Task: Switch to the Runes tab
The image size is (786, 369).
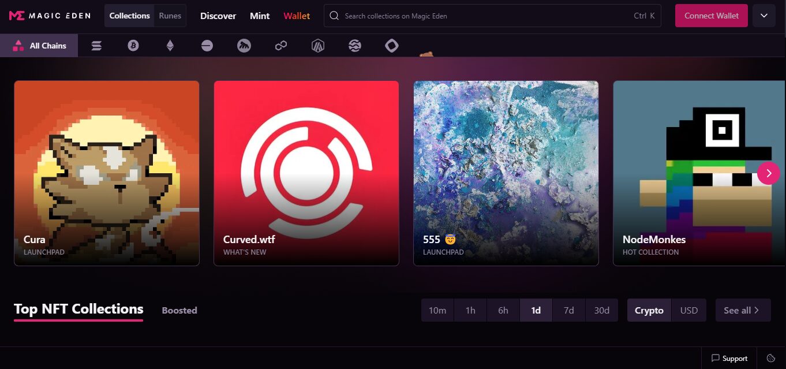Action: click(x=170, y=16)
